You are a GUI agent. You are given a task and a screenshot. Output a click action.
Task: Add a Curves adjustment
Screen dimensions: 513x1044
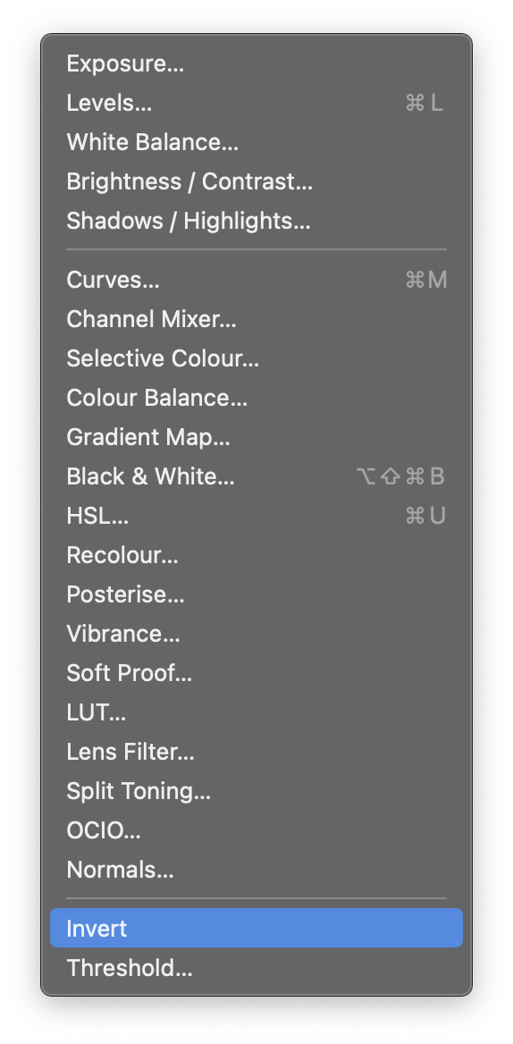(x=256, y=281)
